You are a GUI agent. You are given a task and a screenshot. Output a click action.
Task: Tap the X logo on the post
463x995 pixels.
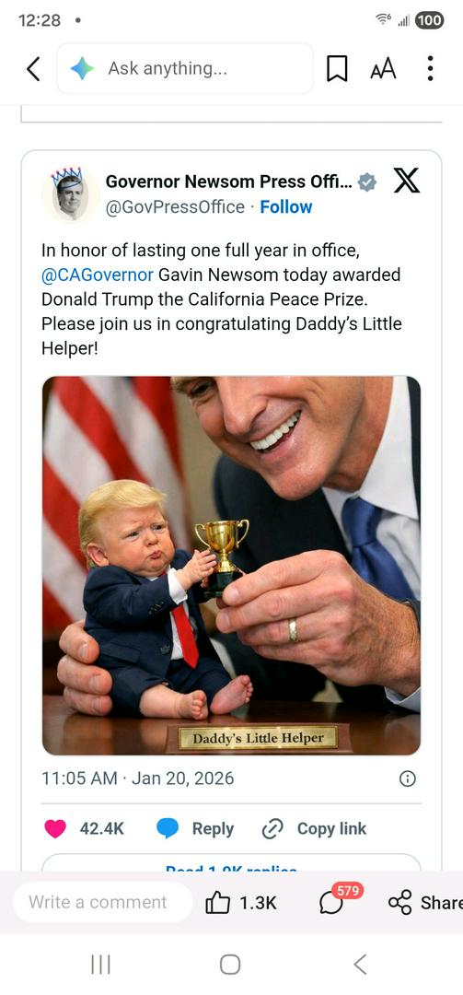[407, 181]
